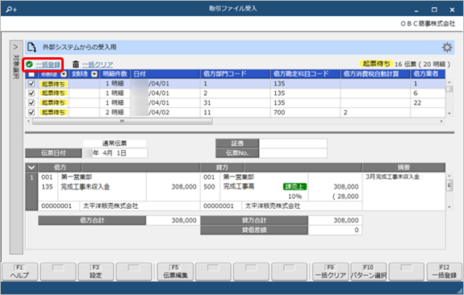Uncheck the row with 借方部門コード 2
The width and height of the screenshot is (464, 295).
(x=31, y=93)
